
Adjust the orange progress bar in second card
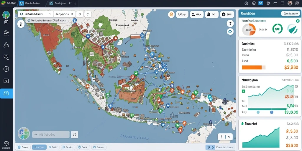pyautogui.click(x=253, y=68)
